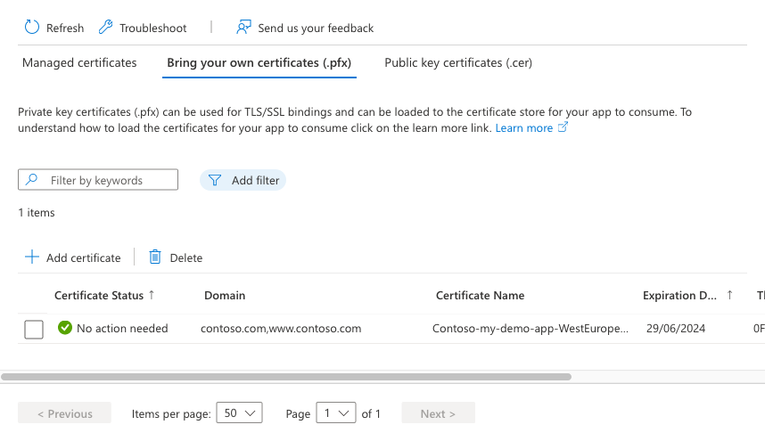Click the Delete trash can icon

point(155,257)
